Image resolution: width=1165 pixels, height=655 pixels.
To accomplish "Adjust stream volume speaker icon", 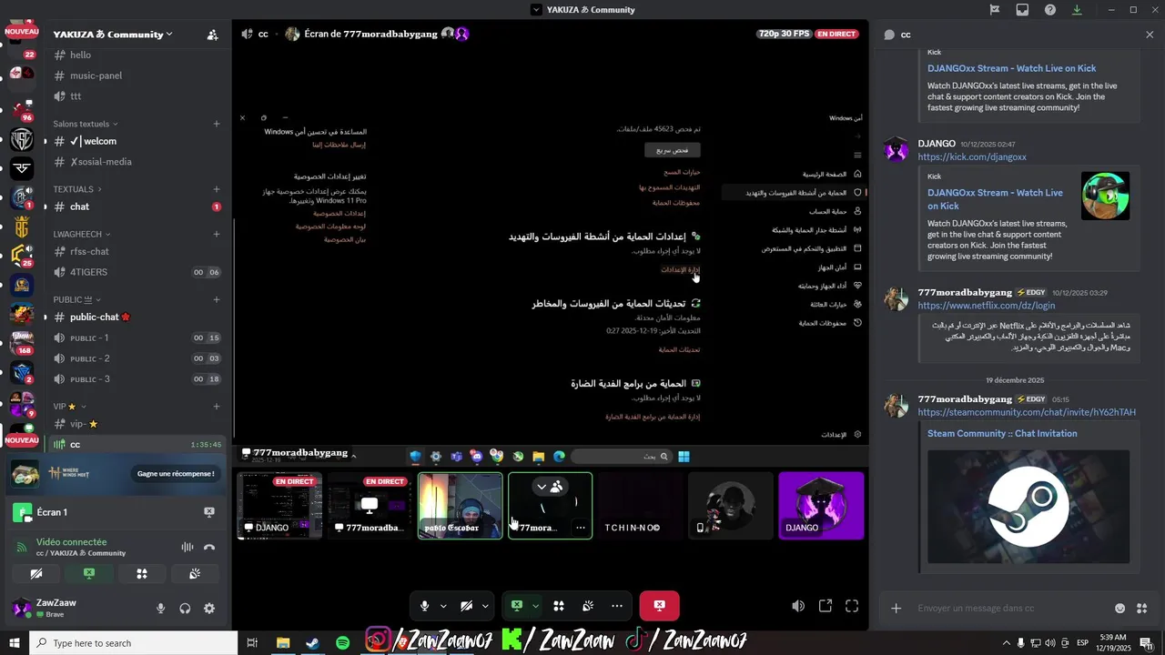I will coord(798,606).
